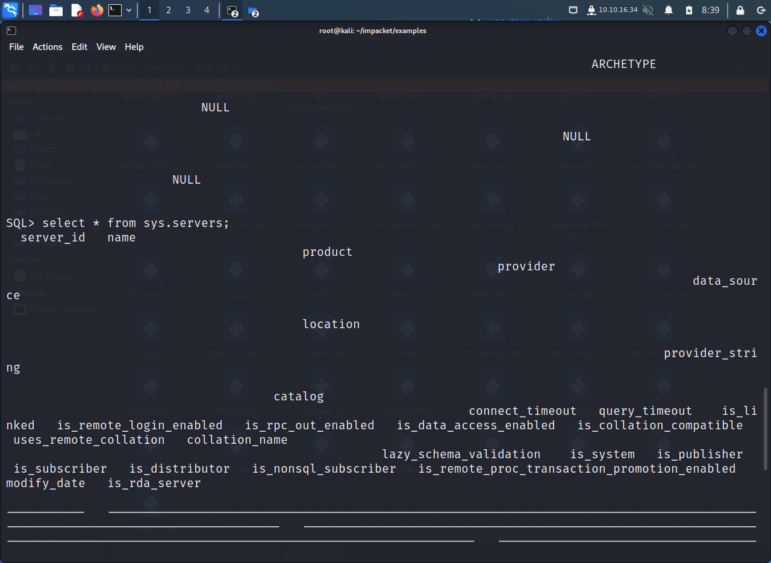Switch to workspace 3
Viewport: 771px width, 563px height.
(x=188, y=10)
